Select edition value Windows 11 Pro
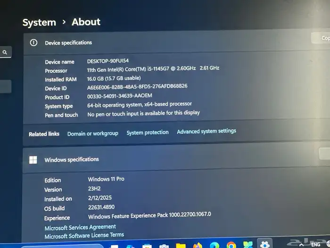330x248 pixels. point(106,179)
